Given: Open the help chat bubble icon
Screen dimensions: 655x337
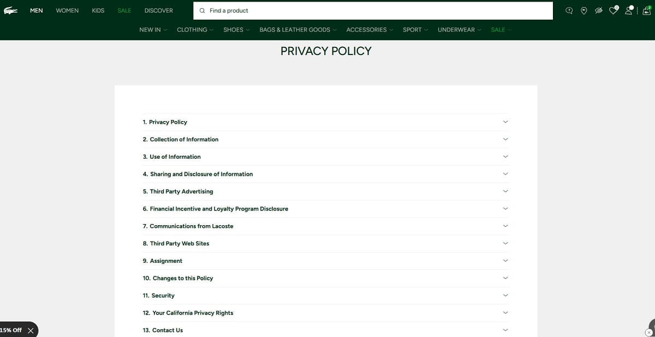Looking at the screenshot, I should [569, 10].
